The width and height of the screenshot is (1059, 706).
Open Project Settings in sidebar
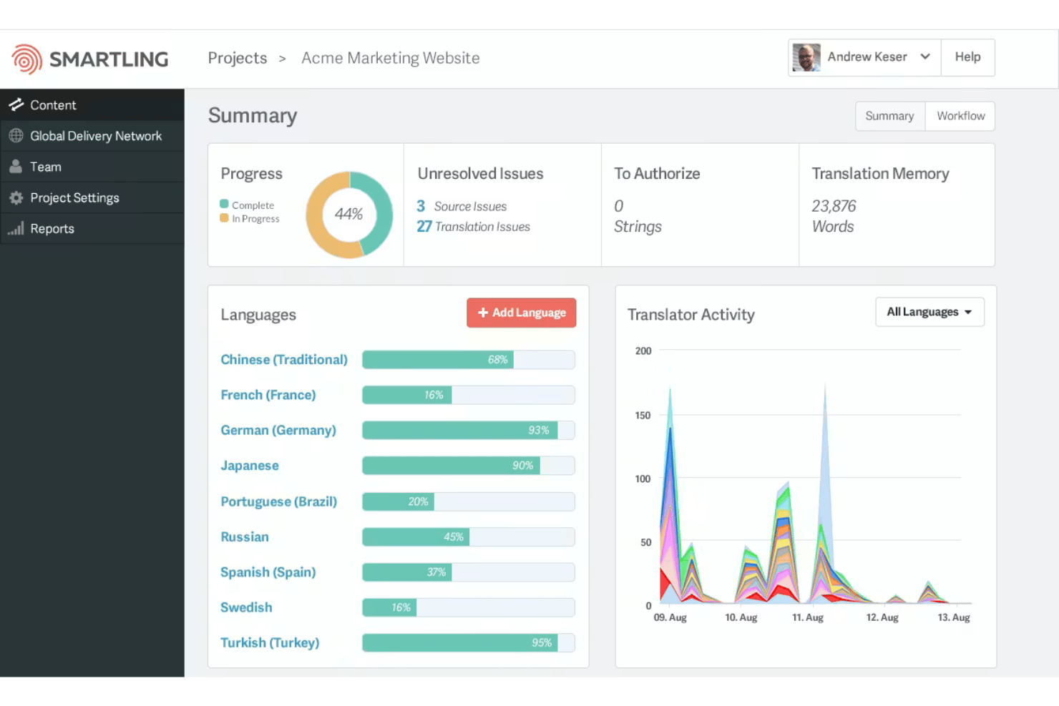click(92, 197)
